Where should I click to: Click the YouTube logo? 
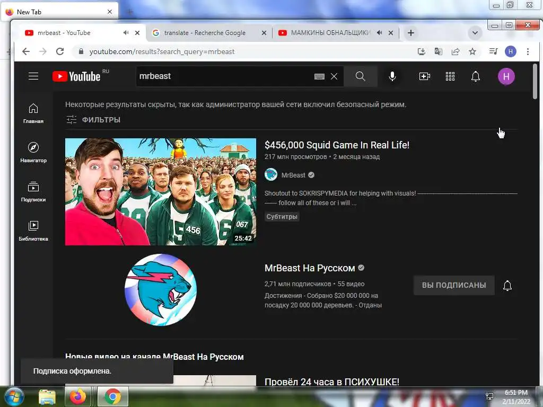point(76,76)
